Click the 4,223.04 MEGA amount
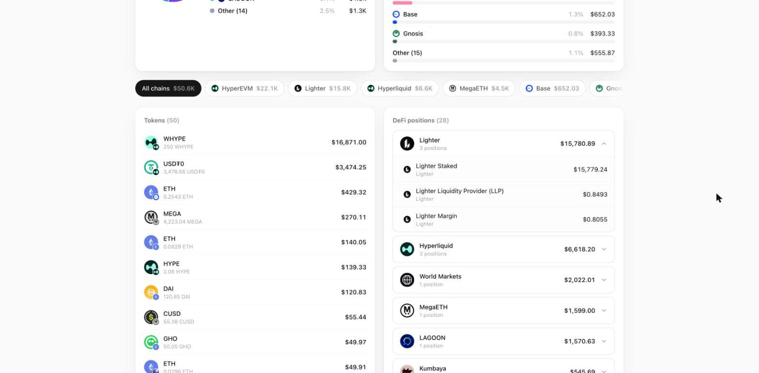The image size is (759, 373). (182, 222)
